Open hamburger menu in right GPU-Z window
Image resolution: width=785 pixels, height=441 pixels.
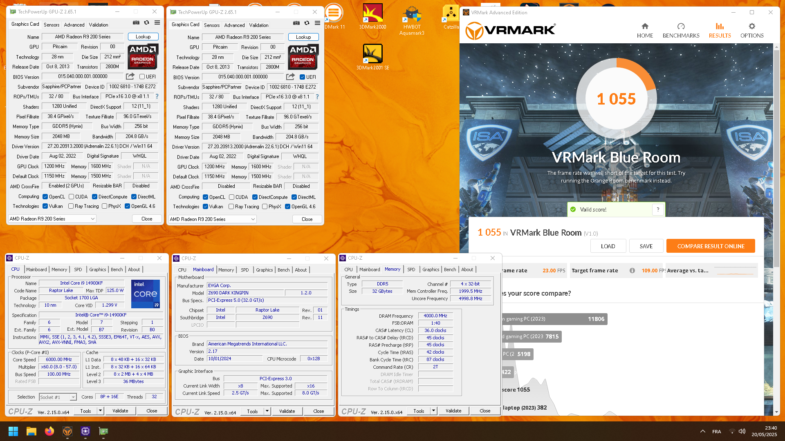(318, 23)
